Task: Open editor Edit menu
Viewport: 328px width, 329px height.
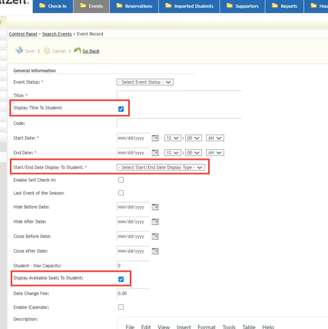Action: (146, 327)
